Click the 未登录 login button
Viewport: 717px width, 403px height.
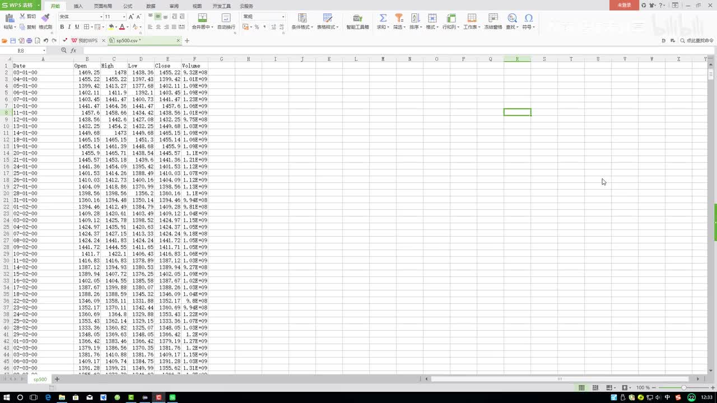(624, 5)
